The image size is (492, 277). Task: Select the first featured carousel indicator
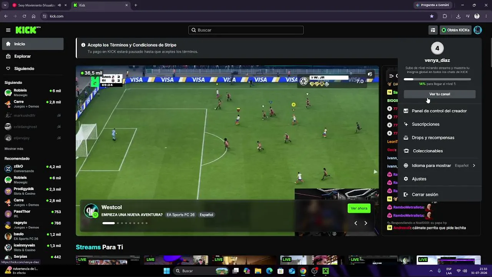click(x=108, y=223)
